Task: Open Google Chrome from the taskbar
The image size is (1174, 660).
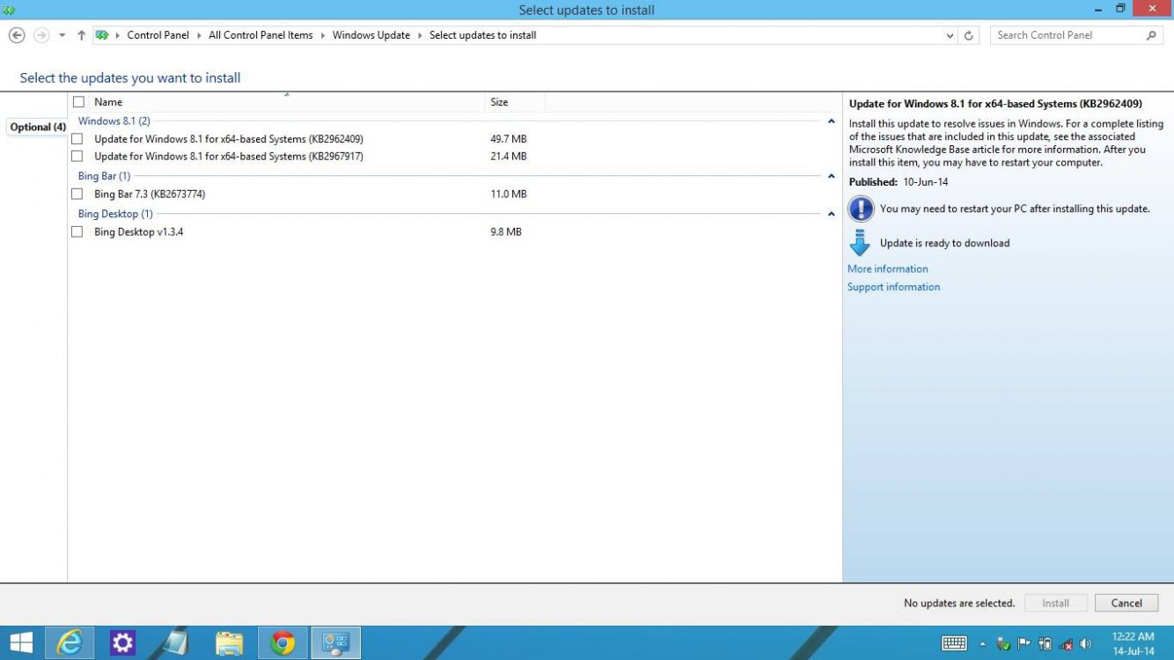Action: pyautogui.click(x=282, y=643)
